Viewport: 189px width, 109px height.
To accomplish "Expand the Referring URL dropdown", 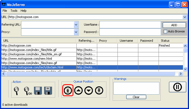I will pos(76,25).
